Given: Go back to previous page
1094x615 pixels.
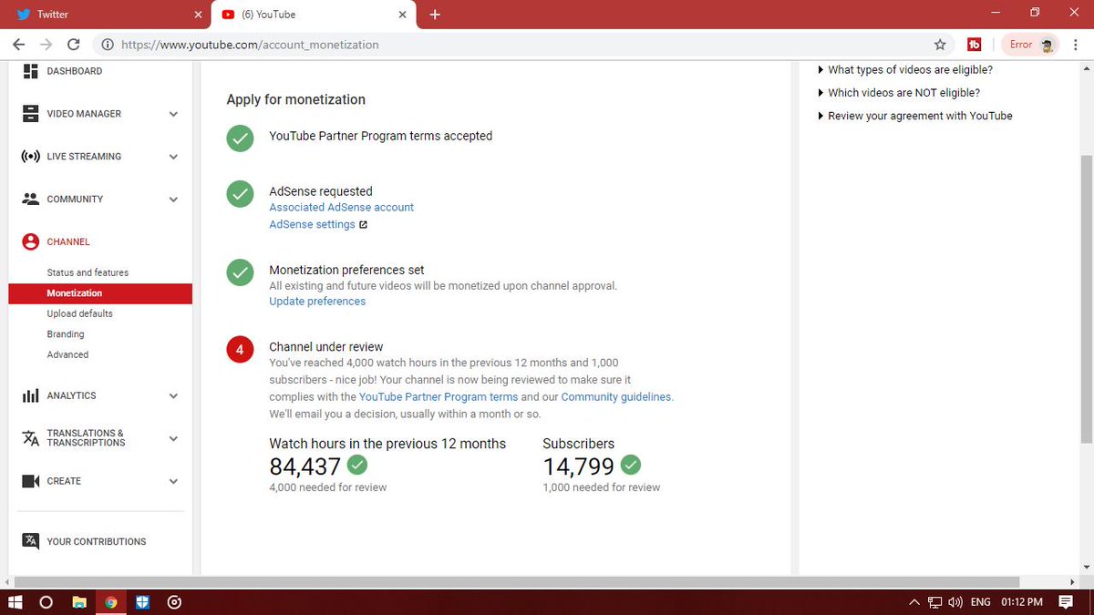Looking at the screenshot, I should 19,45.
